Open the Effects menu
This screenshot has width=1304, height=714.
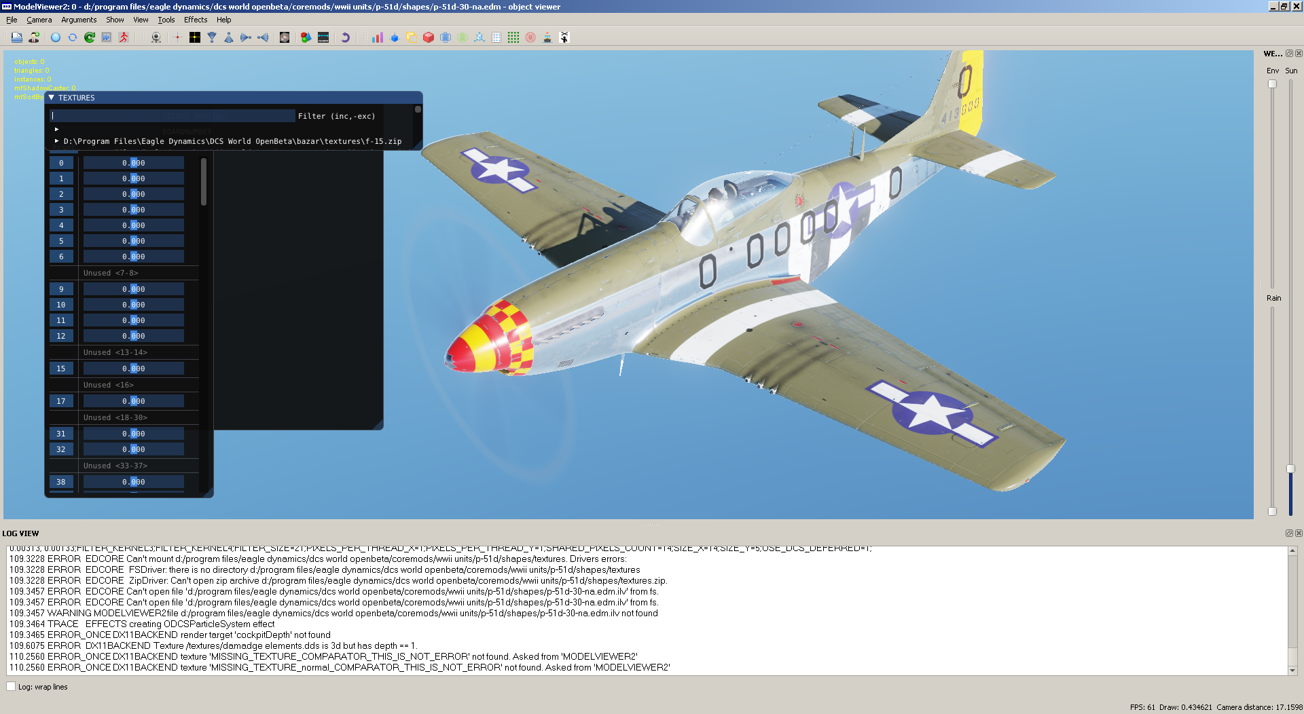[196, 20]
